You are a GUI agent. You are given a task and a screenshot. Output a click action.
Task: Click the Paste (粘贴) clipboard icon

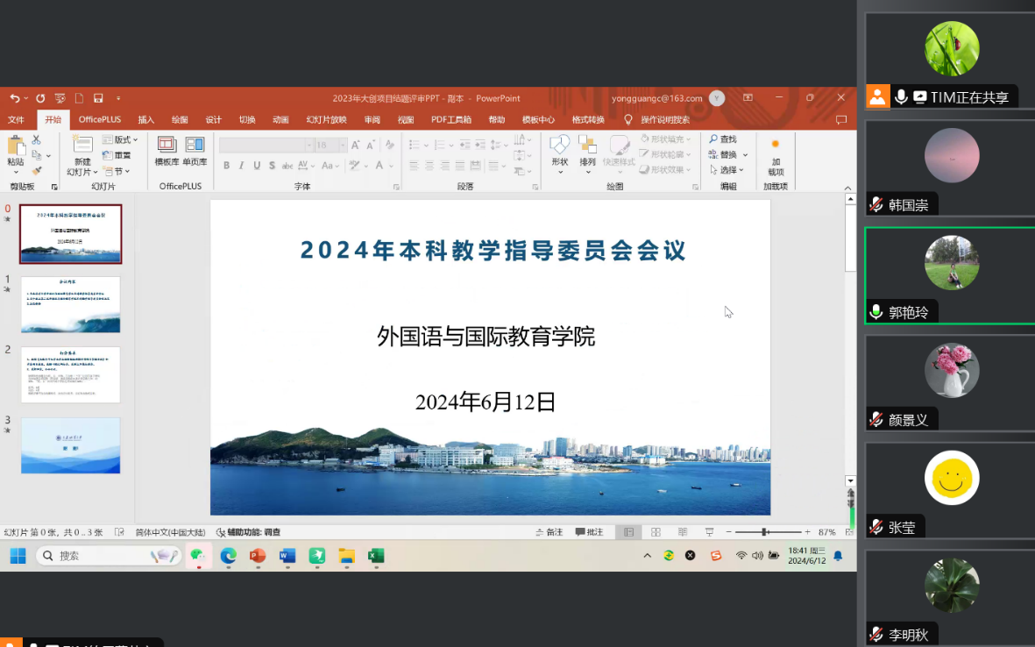point(16,146)
